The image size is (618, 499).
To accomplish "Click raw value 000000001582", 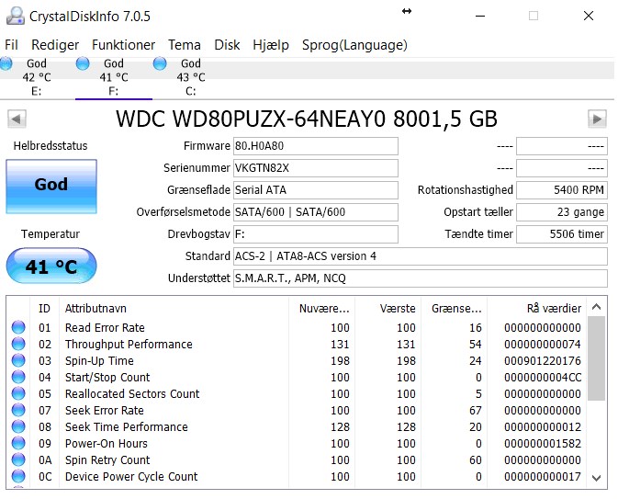I will click(x=543, y=443).
